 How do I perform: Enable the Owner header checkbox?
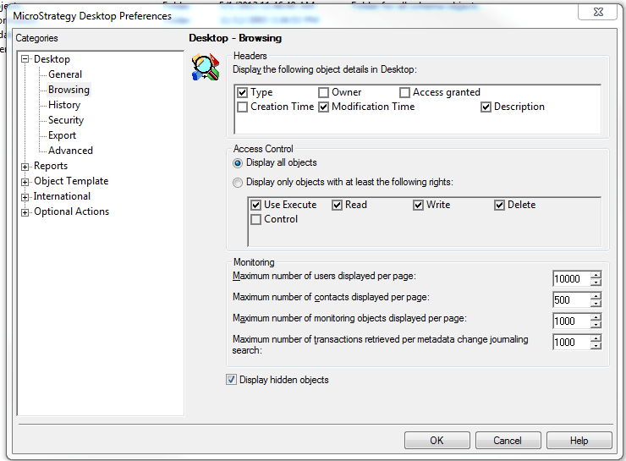point(323,92)
